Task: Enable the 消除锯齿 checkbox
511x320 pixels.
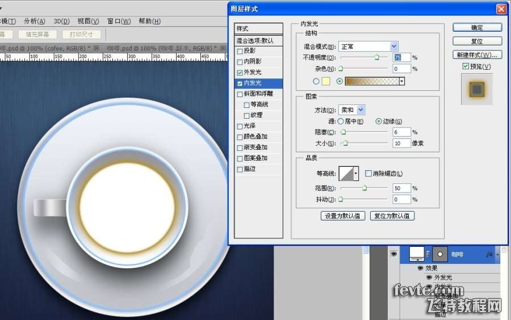Action: [368, 174]
